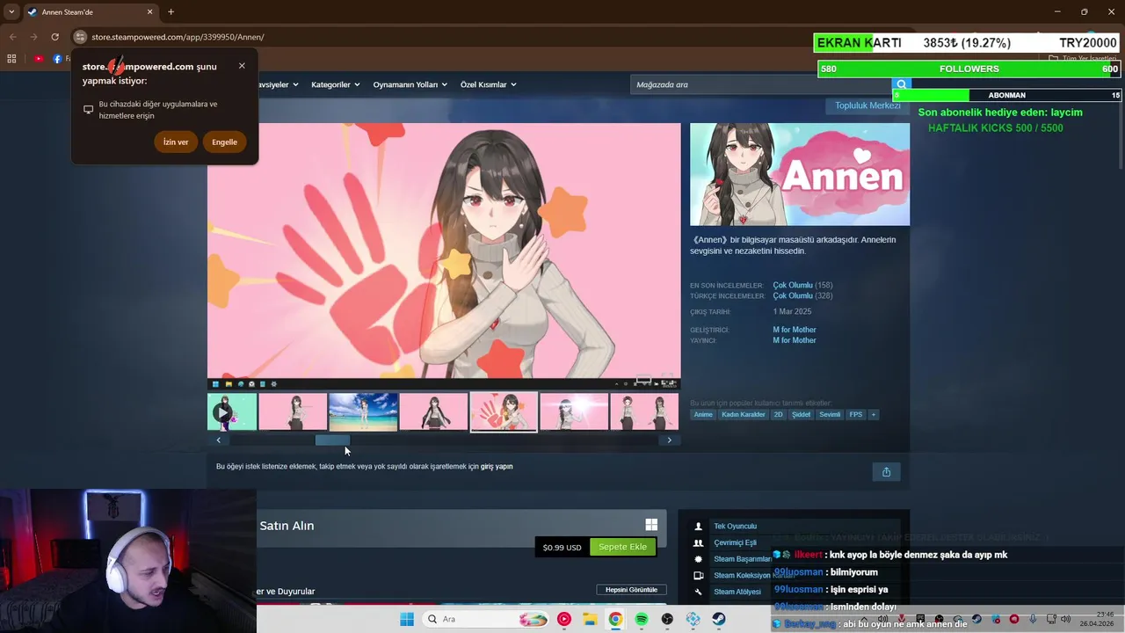Click the Engelle permission button

click(224, 142)
